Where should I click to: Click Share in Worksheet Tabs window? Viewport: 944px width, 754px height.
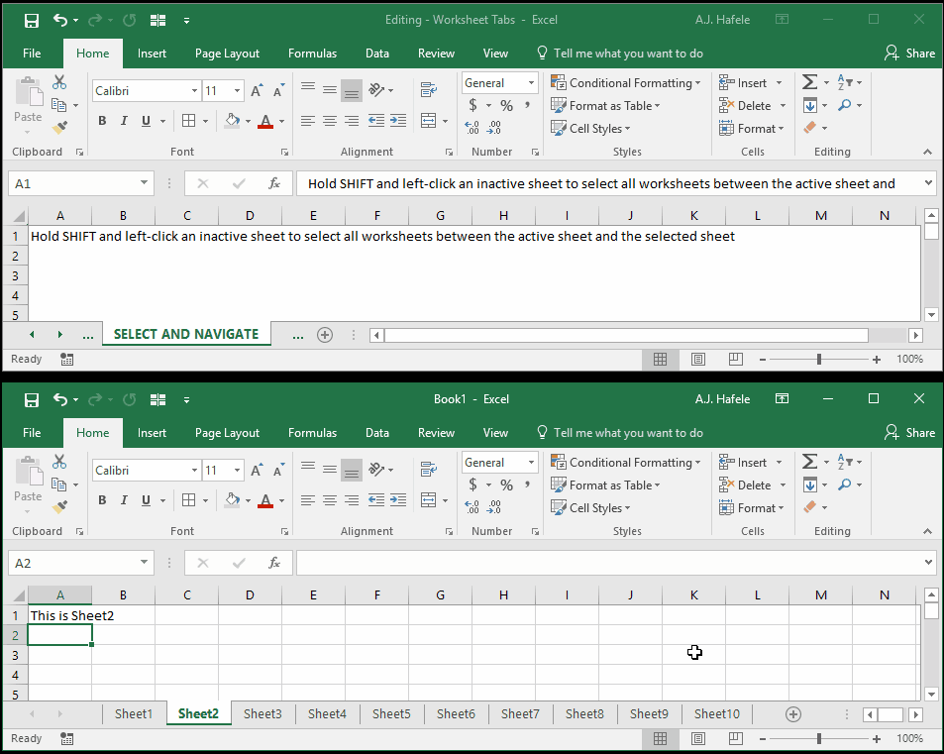coord(909,54)
